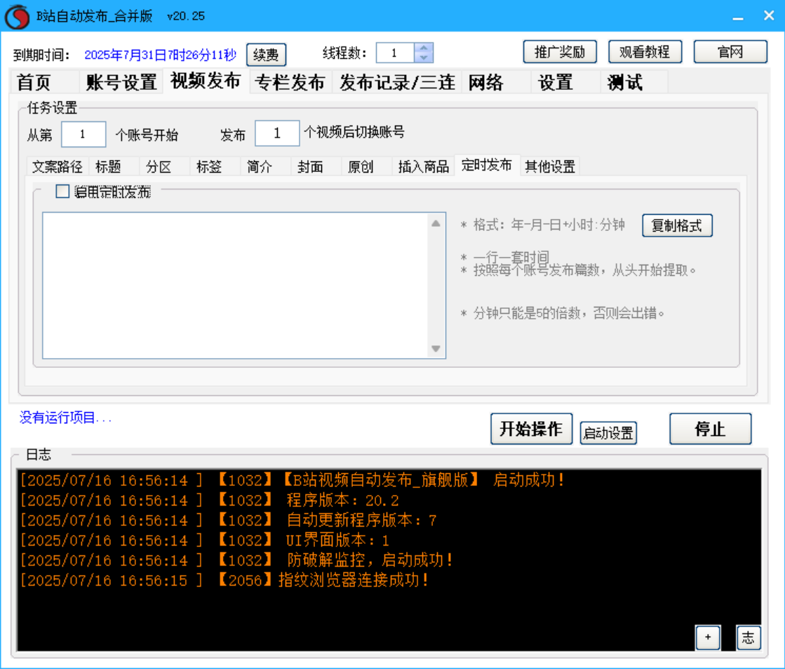Open the 文案路径 sub-tab

click(x=57, y=166)
